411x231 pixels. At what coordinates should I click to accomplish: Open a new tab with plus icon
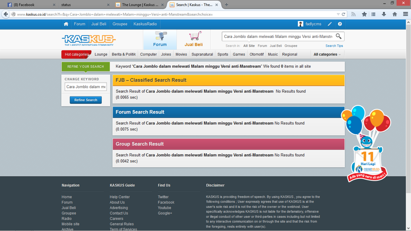click(226, 5)
